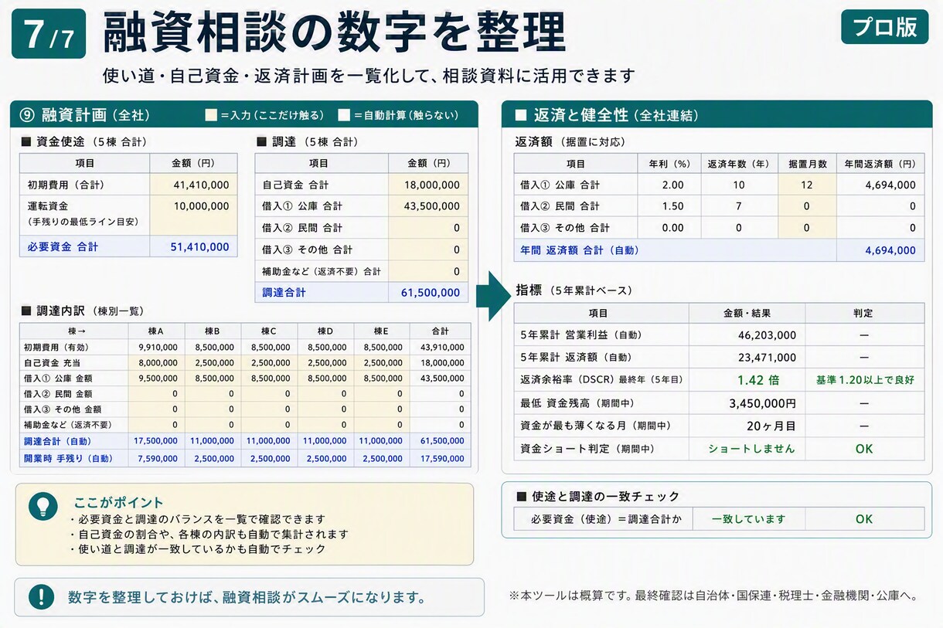Viewport: 943px width, 628px height.
Task: Click the ⑨ 融資計画（全社） section header
Action: [x=244, y=115]
